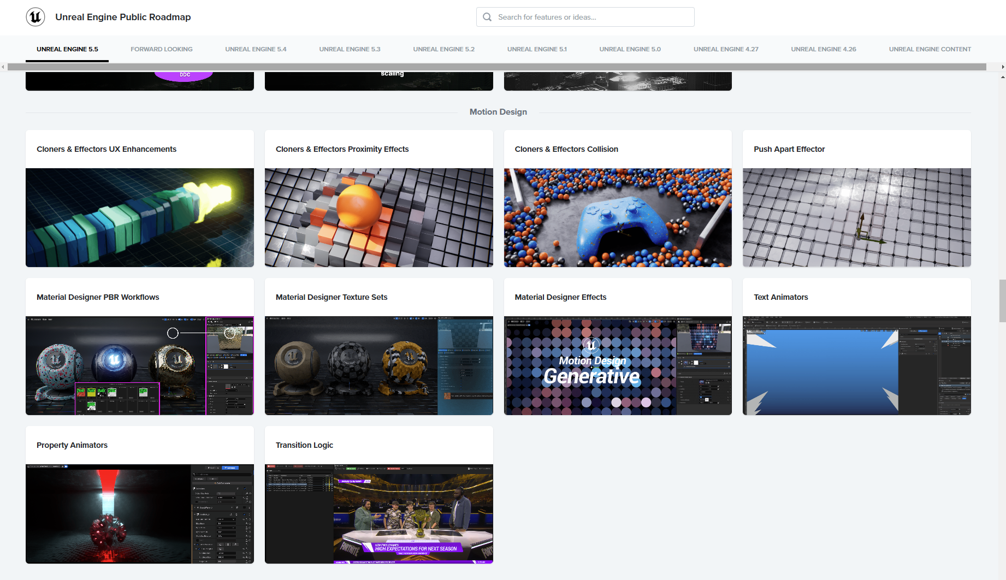
Task: Open the Material Designer PBR Workflows thumbnail
Action: tap(140, 365)
